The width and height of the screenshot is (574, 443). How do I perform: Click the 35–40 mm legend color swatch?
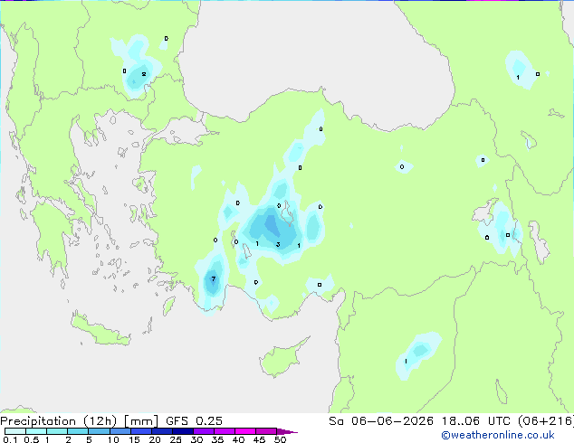(x=224, y=431)
